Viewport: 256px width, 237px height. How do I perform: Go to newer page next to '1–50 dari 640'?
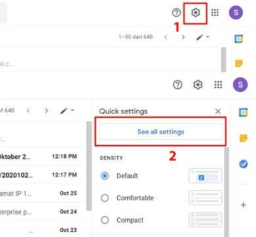(x=166, y=38)
